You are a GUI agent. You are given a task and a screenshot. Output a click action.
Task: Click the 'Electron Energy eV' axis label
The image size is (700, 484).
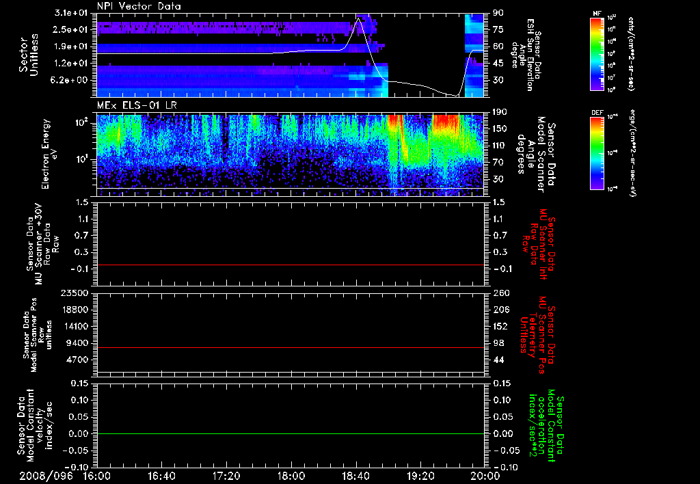point(49,154)
